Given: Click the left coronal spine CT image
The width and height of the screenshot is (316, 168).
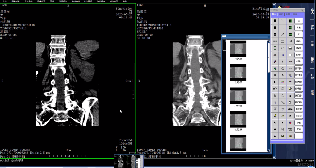Looking at the screenshot, I should tap(67, 81).
